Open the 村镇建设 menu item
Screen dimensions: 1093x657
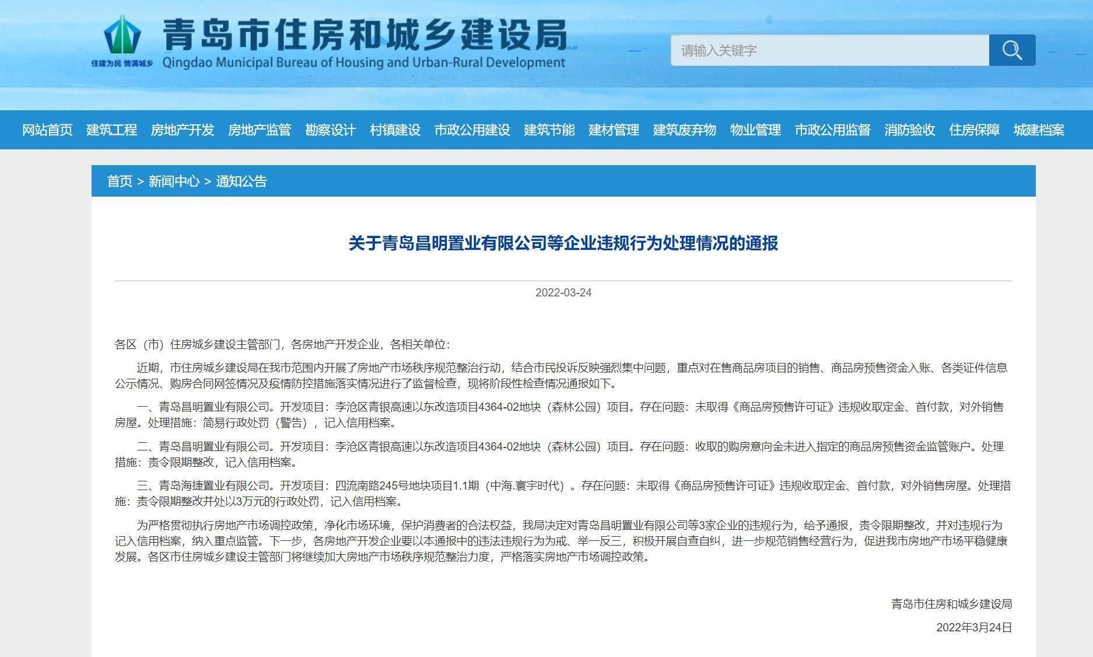(x=395, y=130)
